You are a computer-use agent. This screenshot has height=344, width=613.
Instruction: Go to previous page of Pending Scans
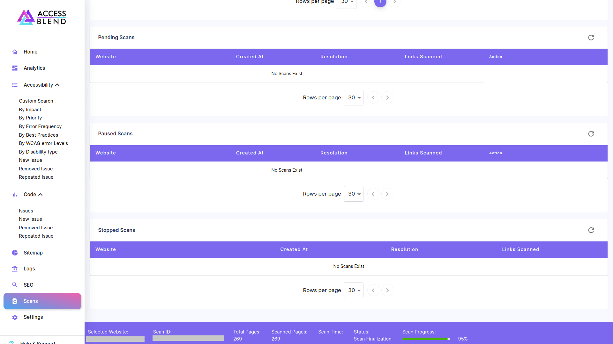click(373, 98)
